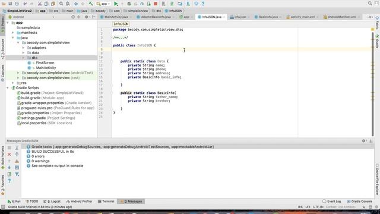Open the project panel gear settings
Screen dimensions: 380x214
click(x=87, y=17)
